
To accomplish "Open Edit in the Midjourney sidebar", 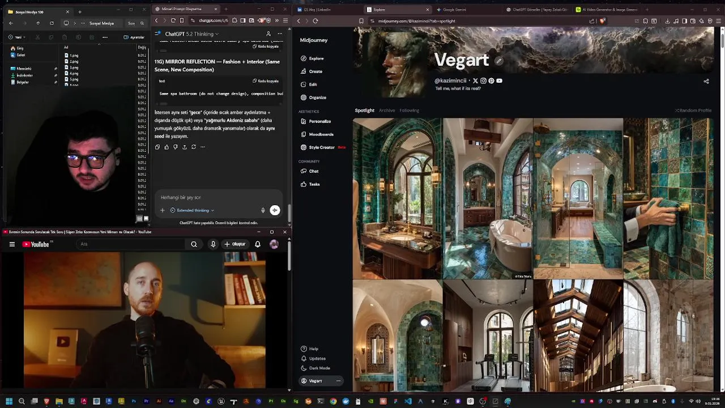I will tap(309, 84).
